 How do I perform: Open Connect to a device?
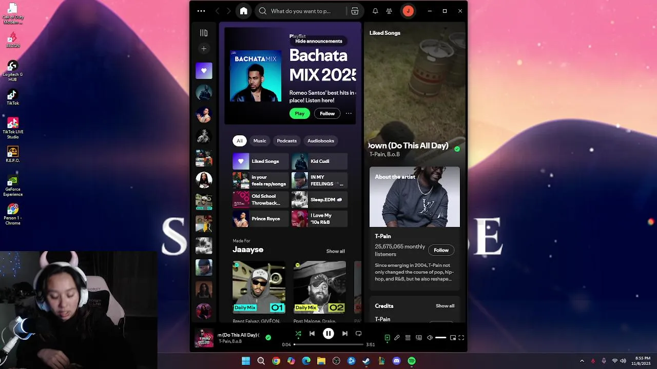419,338
